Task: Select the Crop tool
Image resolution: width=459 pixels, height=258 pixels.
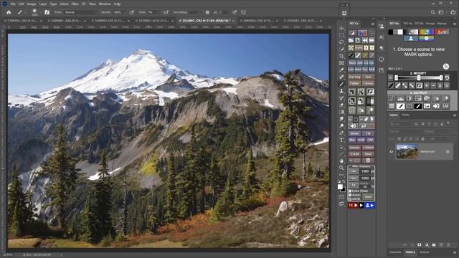Action: [x=341, y=56]
